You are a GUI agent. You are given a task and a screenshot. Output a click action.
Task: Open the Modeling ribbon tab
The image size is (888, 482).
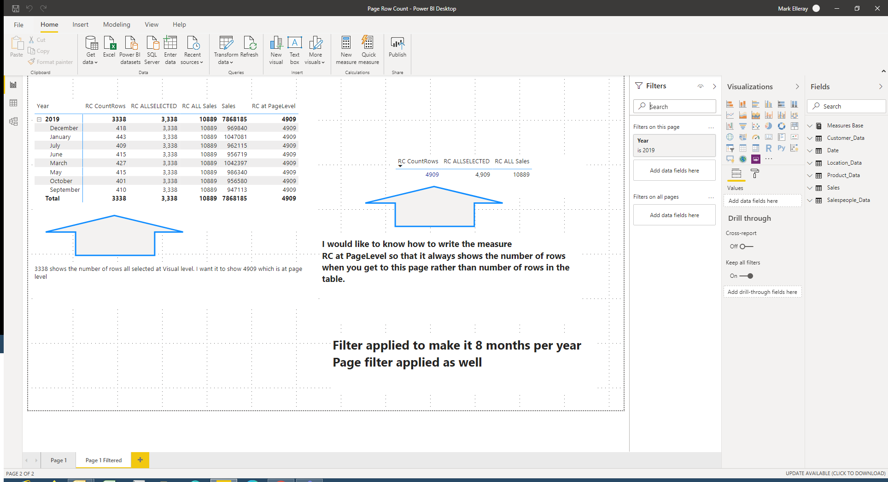tap(117, 25)
